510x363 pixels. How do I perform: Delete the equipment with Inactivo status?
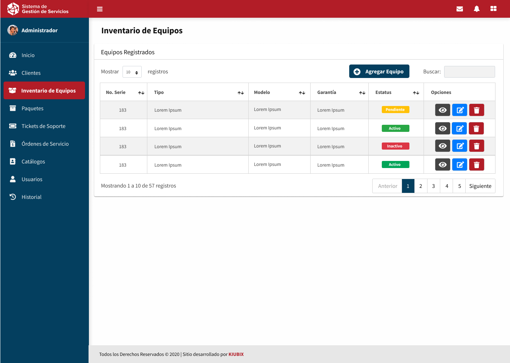pyautogui.click(x=476, y=146)
